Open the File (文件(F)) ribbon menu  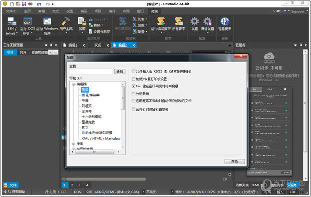(11, 11)
